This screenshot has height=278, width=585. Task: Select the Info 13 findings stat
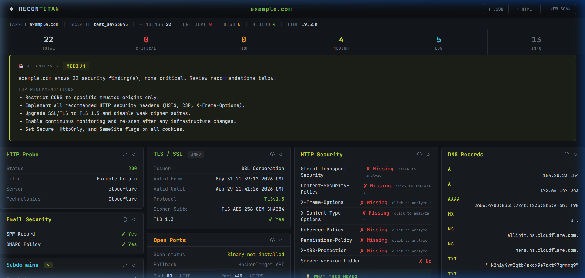click(x=536, y=43)
